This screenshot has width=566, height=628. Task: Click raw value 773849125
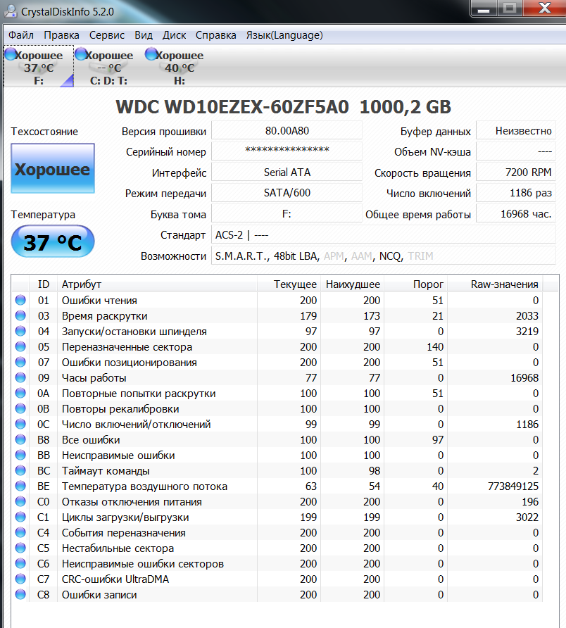click(x=513, y=486)
